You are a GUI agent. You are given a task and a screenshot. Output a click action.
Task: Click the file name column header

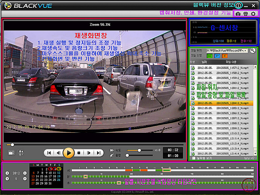click(x=231, y=62)
